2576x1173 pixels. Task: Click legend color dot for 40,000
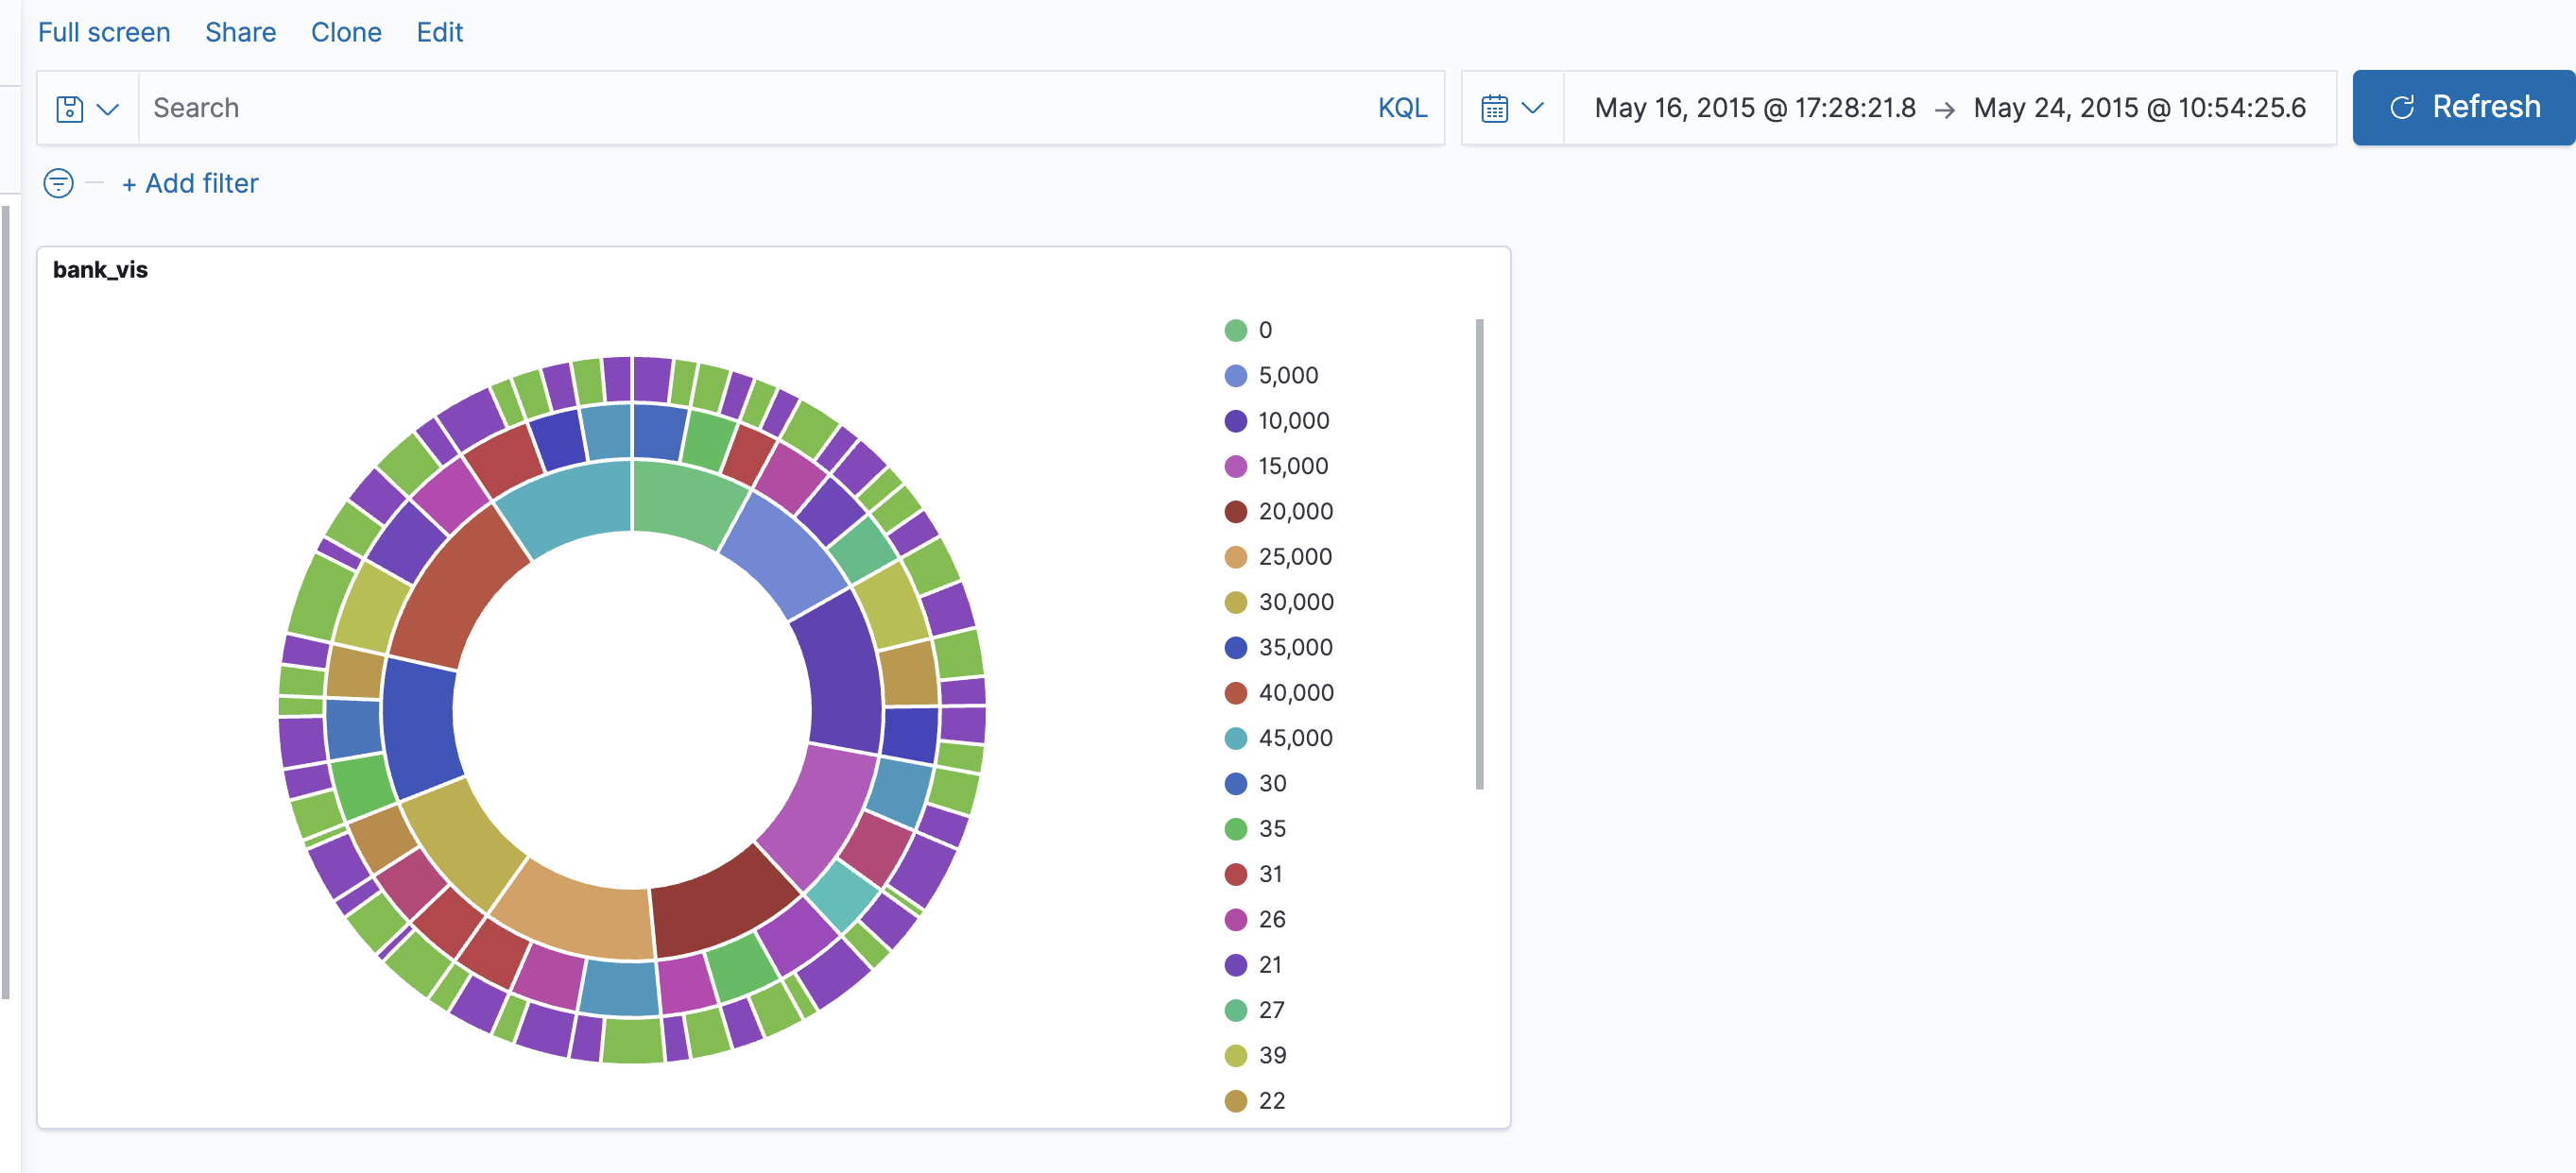coord(1236,692)
